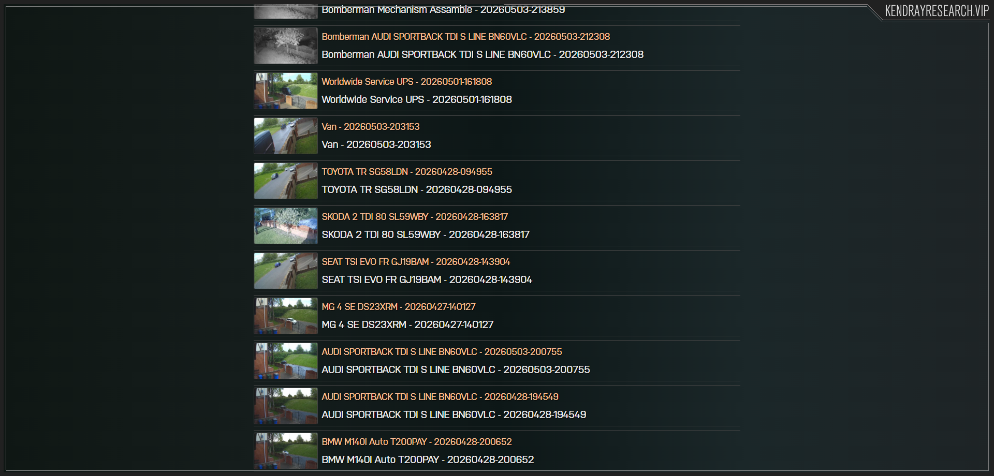Click white Van - 20260503-203153 description
The height and width of the screenshot is (476, 994).
coord(376,144)
